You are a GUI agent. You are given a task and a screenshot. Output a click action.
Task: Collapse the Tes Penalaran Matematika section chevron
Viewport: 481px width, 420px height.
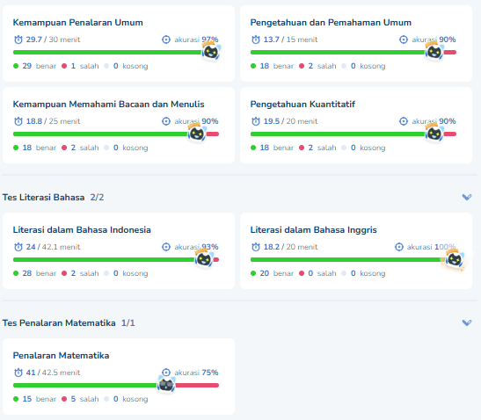(467, 322)
